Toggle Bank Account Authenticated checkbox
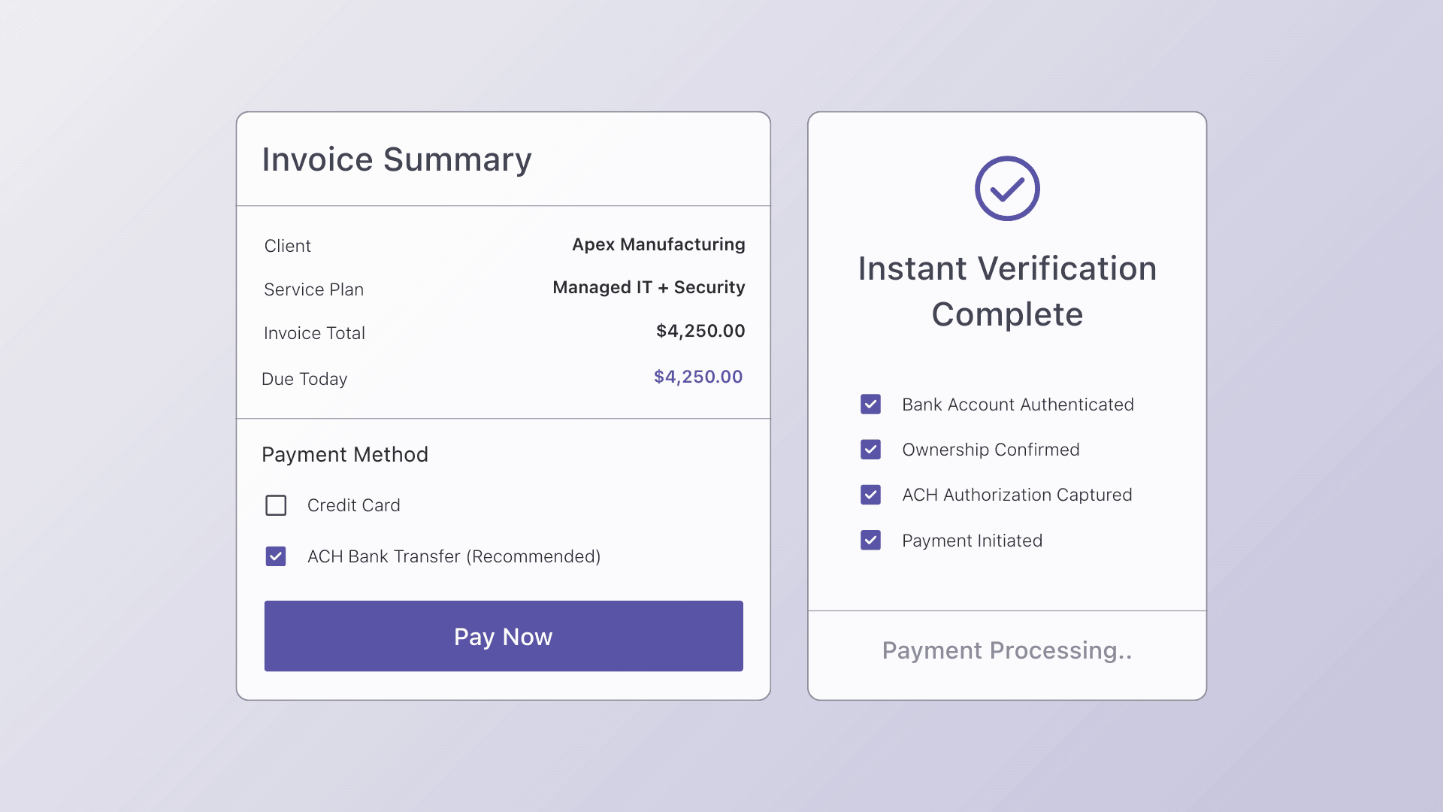This screenshot has height=812, width=1443. coord(870,404)
